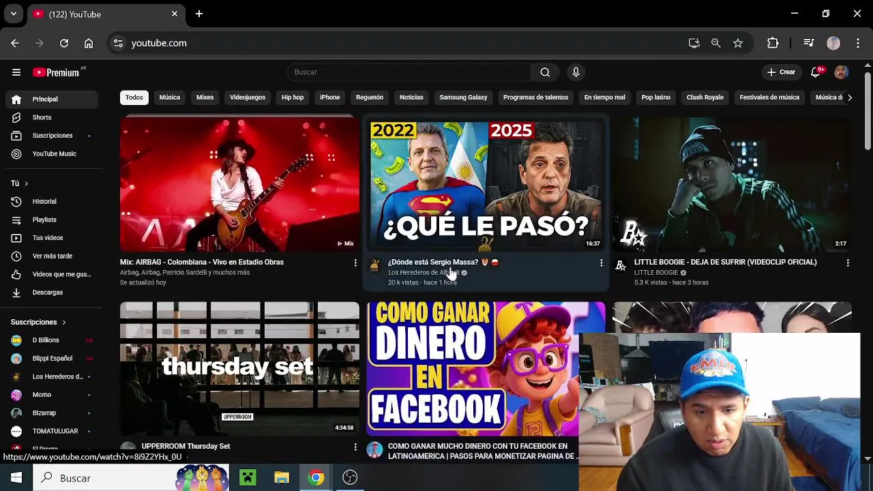The height and width of the screenshot is (491, 873).
Task: Open File Explorer from the taskbar
Action: tap(282, 478)
